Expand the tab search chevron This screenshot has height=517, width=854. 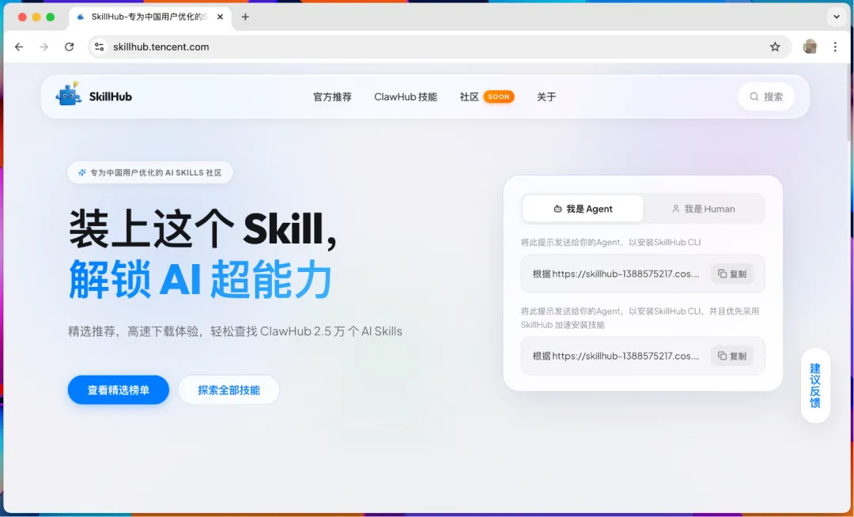[837, 17]
